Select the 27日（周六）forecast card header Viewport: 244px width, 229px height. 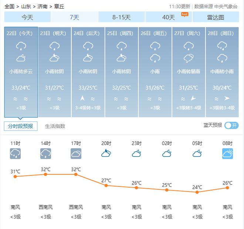pyautogui.click(x=187, y=33)
